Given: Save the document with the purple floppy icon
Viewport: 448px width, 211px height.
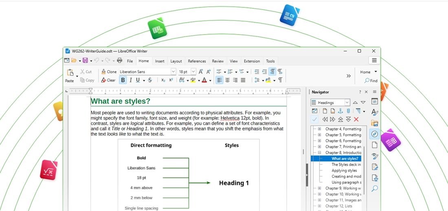Looking at the screenshot, I should [85, 61].
